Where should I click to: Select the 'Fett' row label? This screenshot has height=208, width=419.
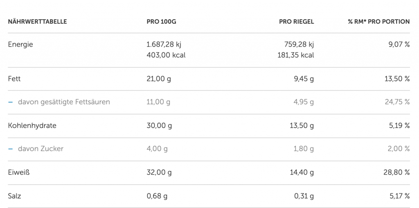tap(14, 79)
